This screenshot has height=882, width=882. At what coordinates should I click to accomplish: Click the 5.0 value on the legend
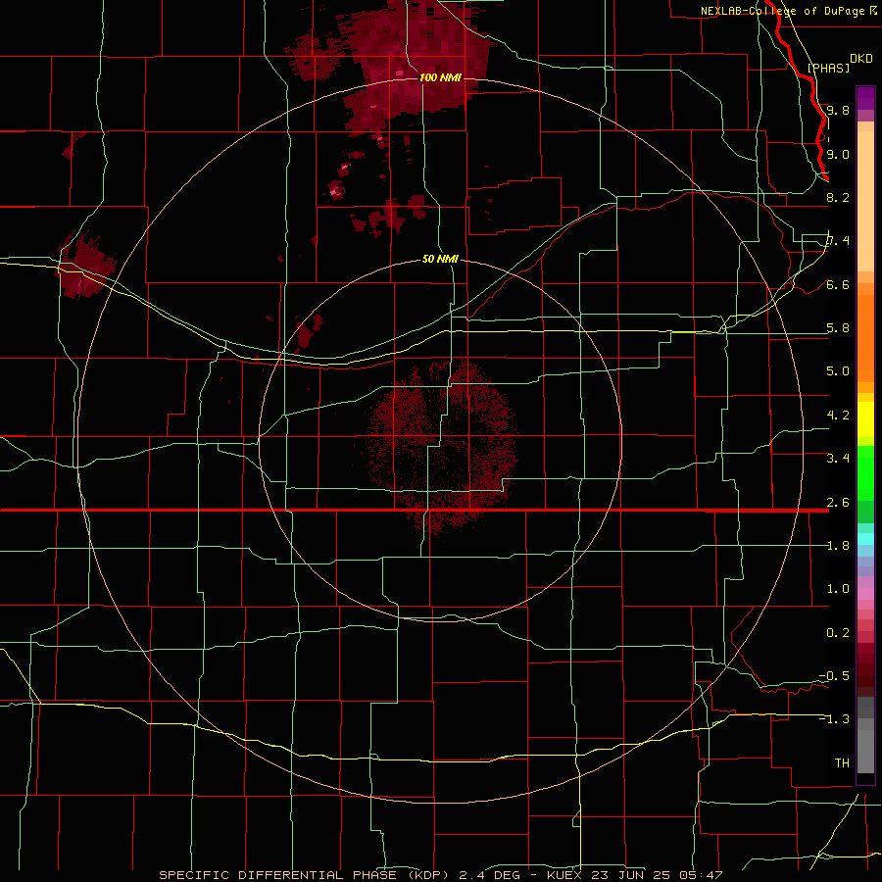[x=838, y=371]
